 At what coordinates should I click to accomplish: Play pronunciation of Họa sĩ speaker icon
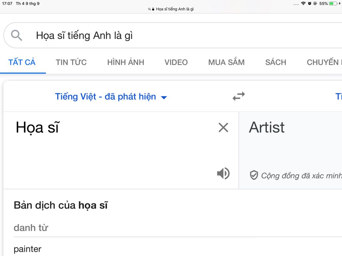[223, 173]
